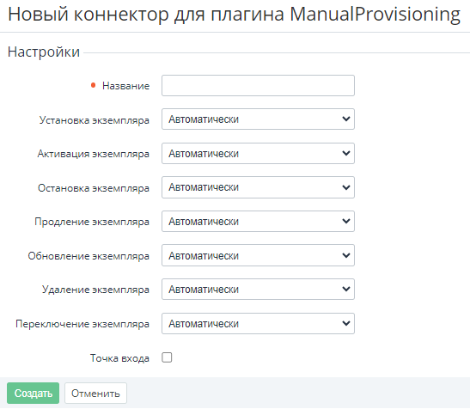The height and width of the screenshot is (409, 470).
Task: Click the Отменить button
Action: tap(95, 394)
